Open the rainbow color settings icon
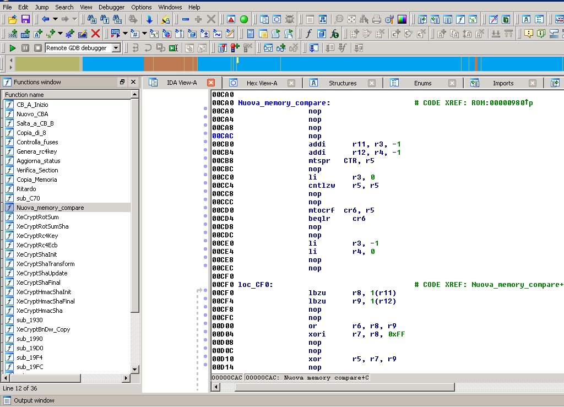Image resolution: width=564 pixels, height=407 pixels. click(x=403, y=19)
